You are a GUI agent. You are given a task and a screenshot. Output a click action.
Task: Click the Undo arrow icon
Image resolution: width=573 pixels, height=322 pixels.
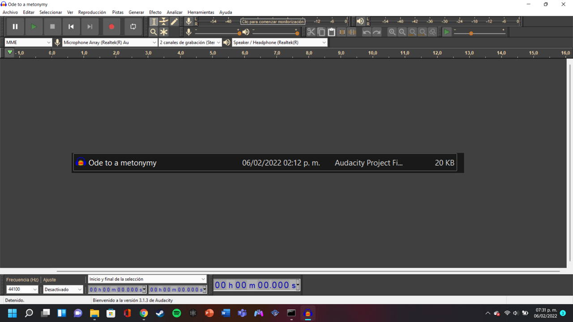(x=367, y=32)
